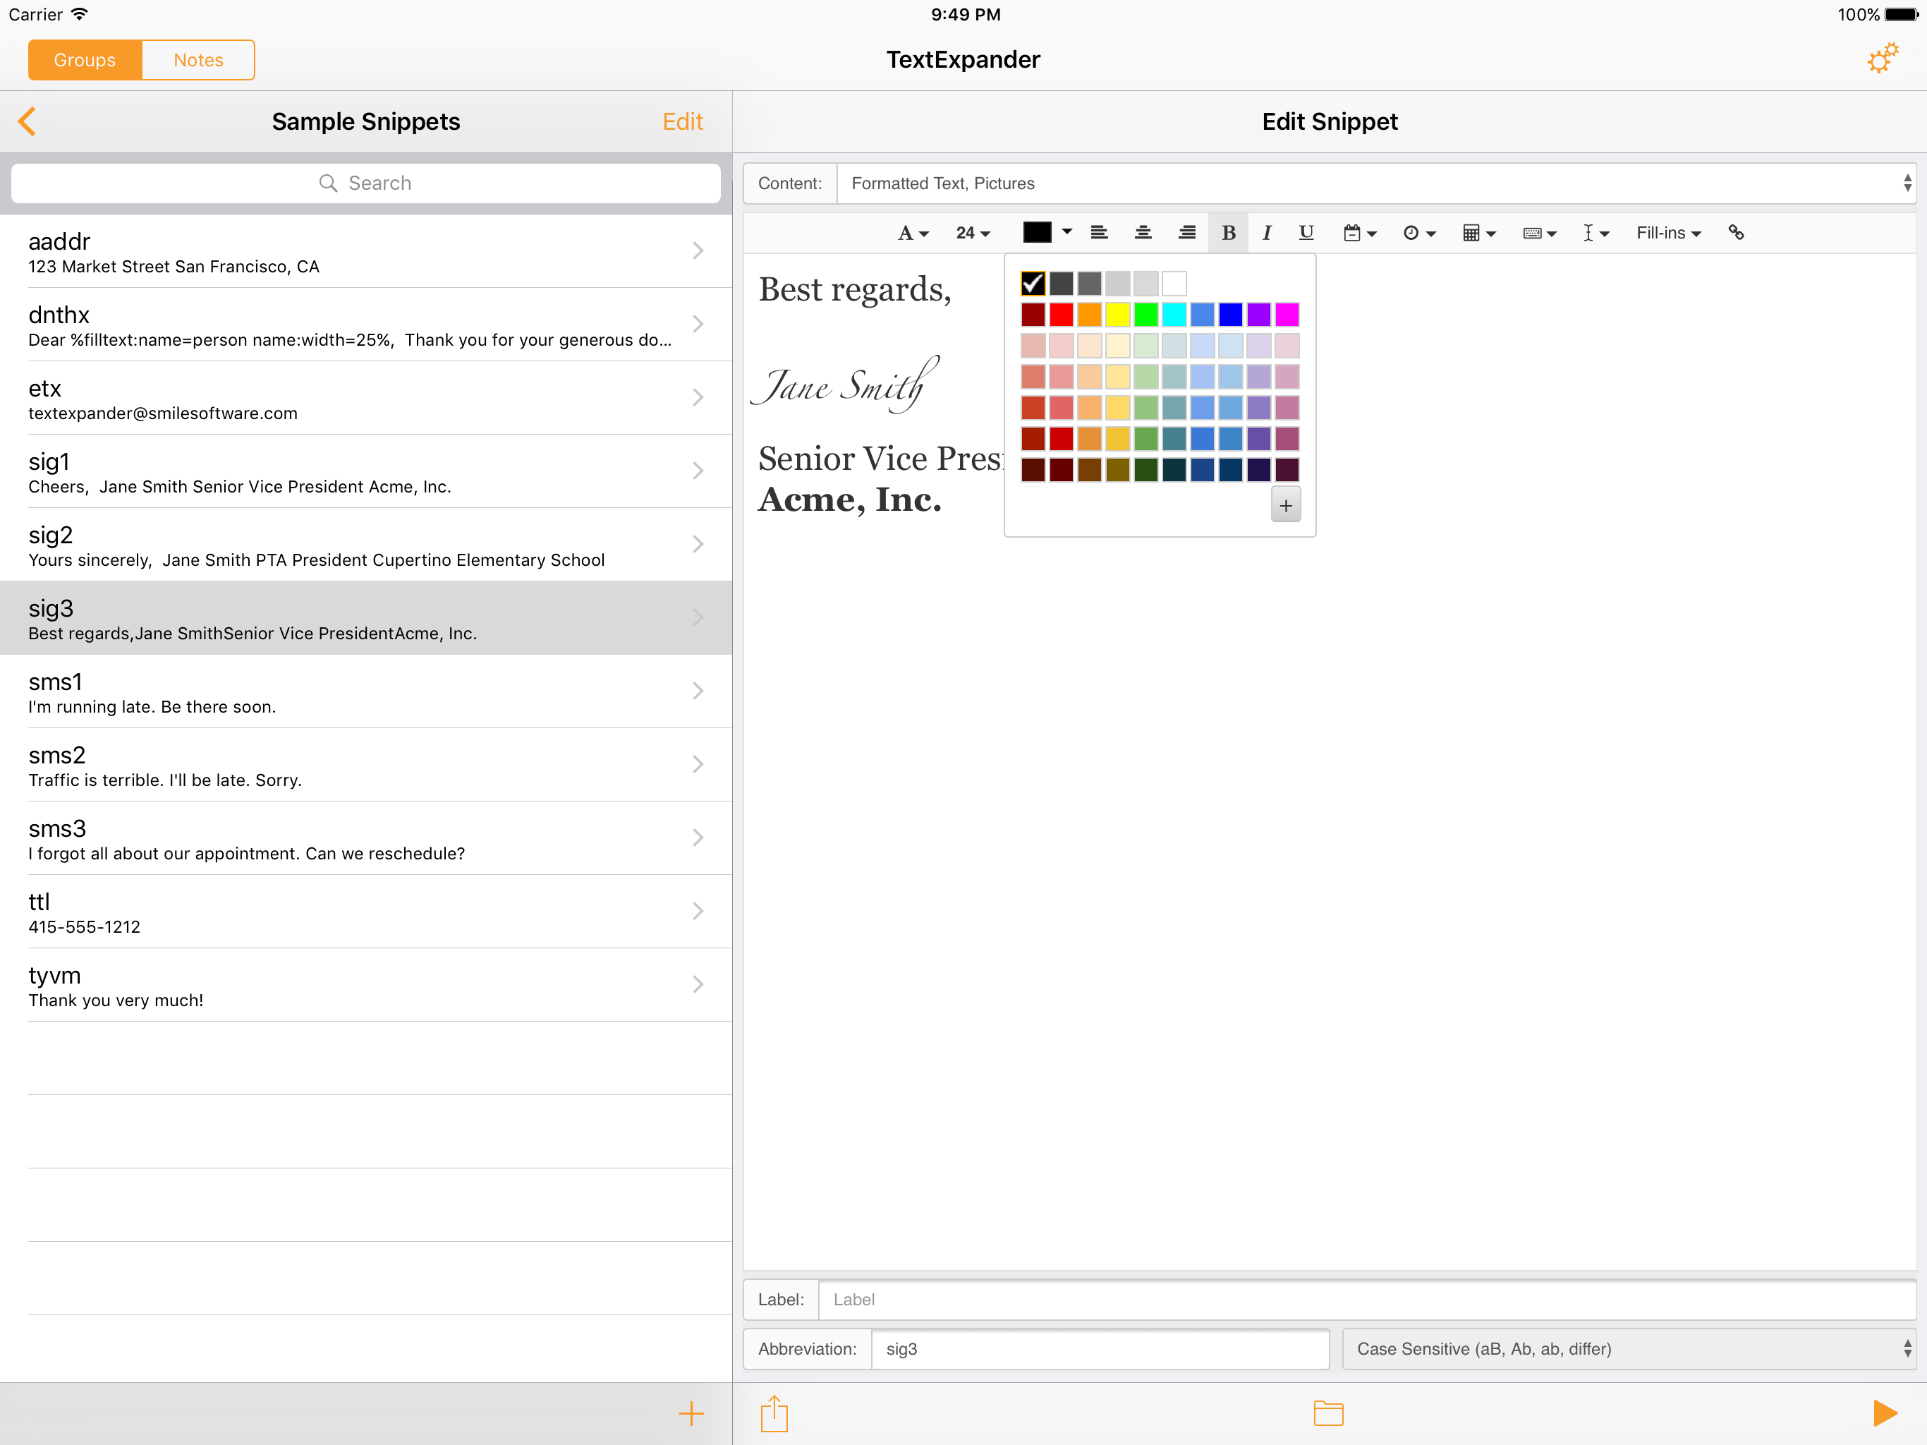
Task: Toggle Bold formatting
Action: tap(1228, 233)
